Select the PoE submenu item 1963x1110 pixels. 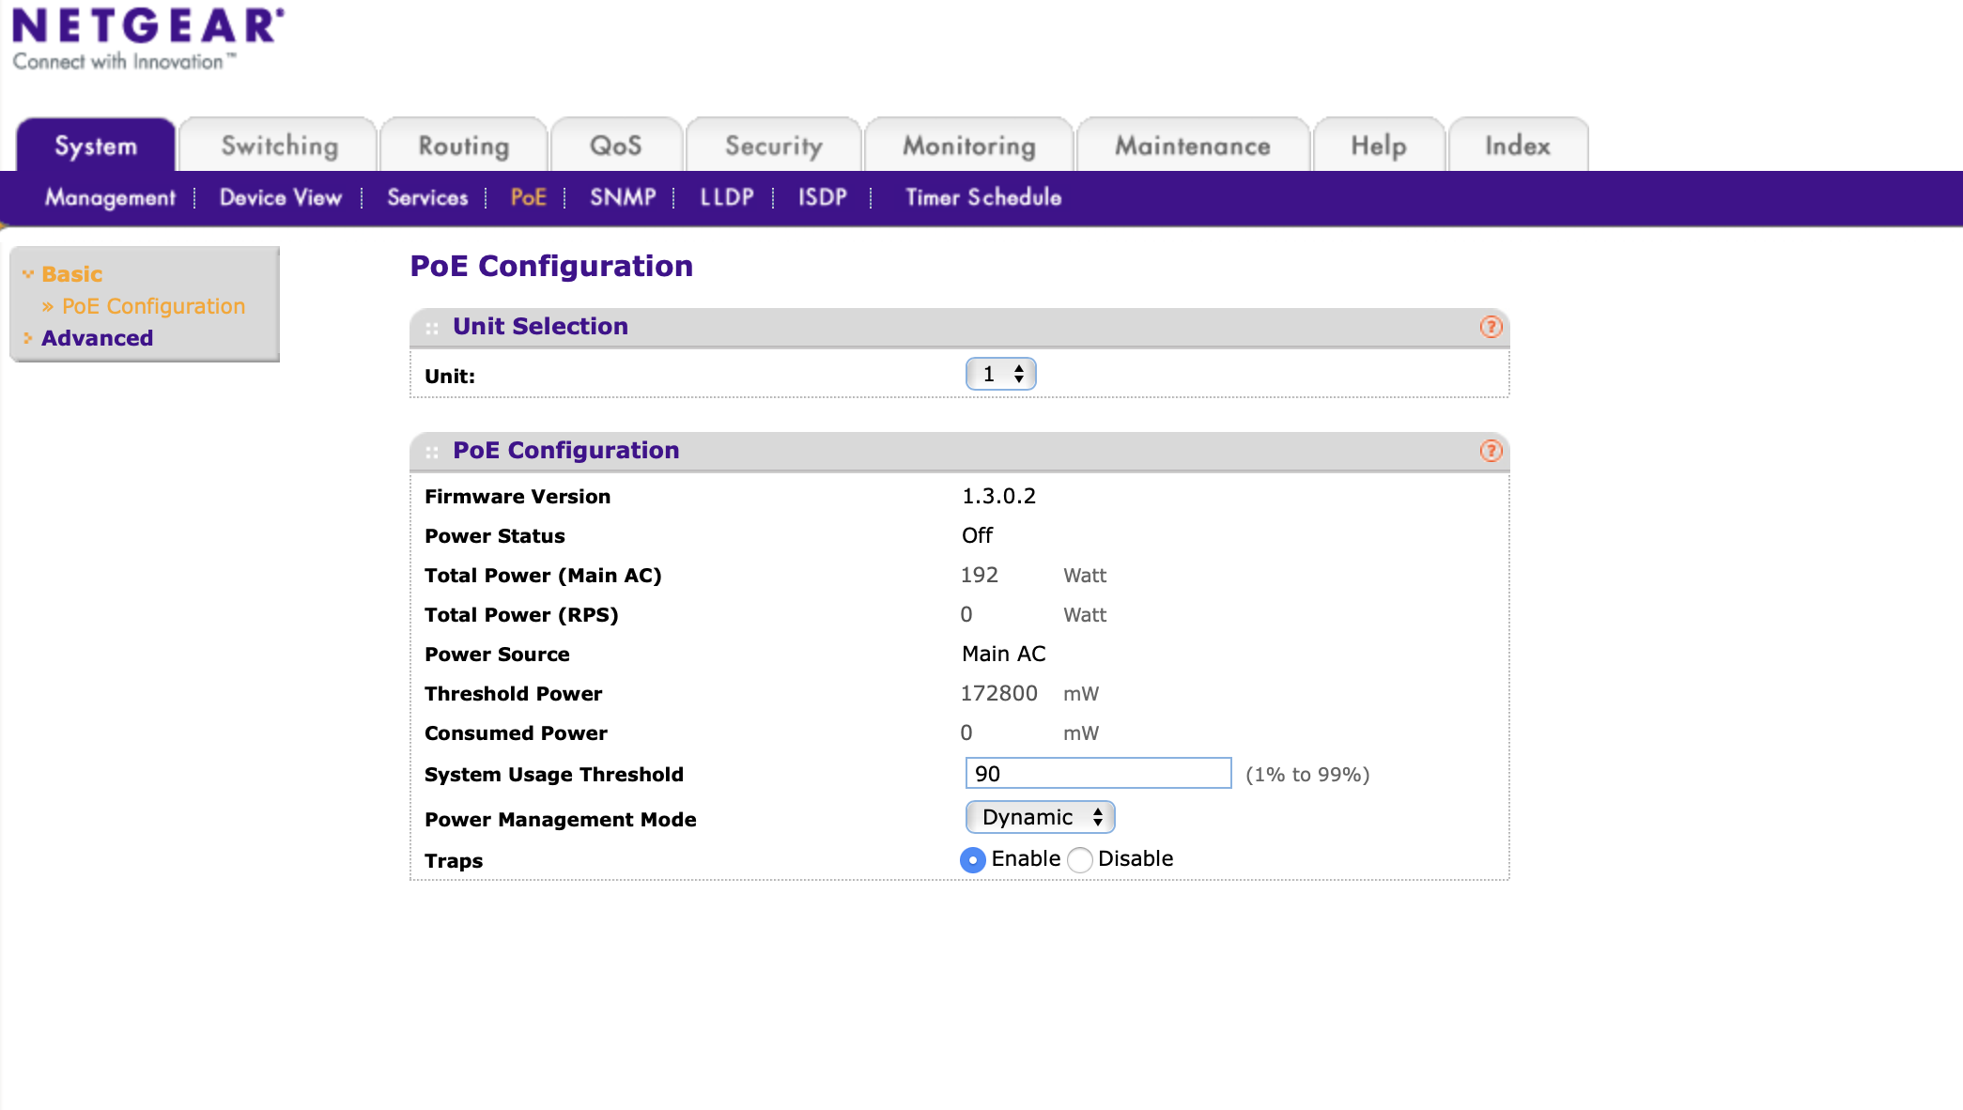point(529,197)
